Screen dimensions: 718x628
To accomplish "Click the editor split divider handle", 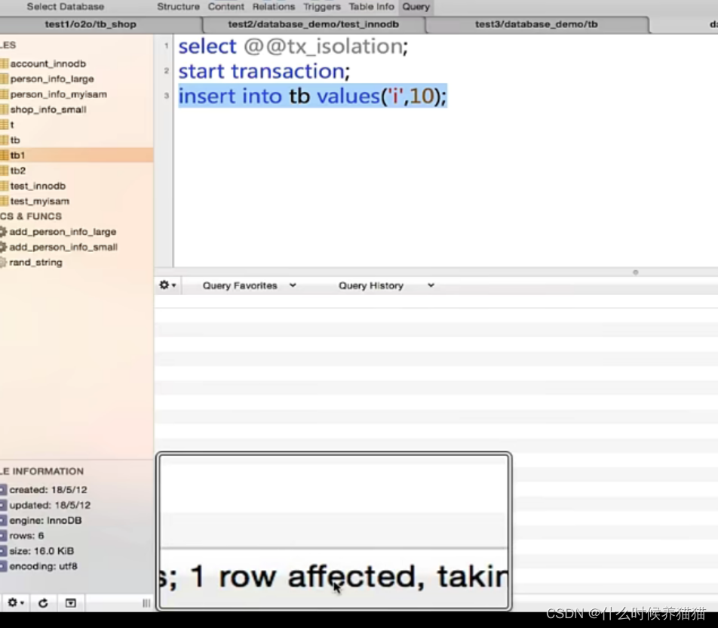I will point(635,272).
